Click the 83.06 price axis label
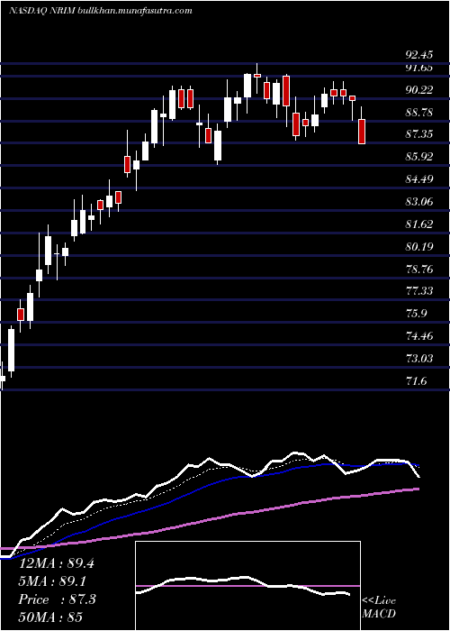Screen dimensions: 450x631 (x=419, y=202)
